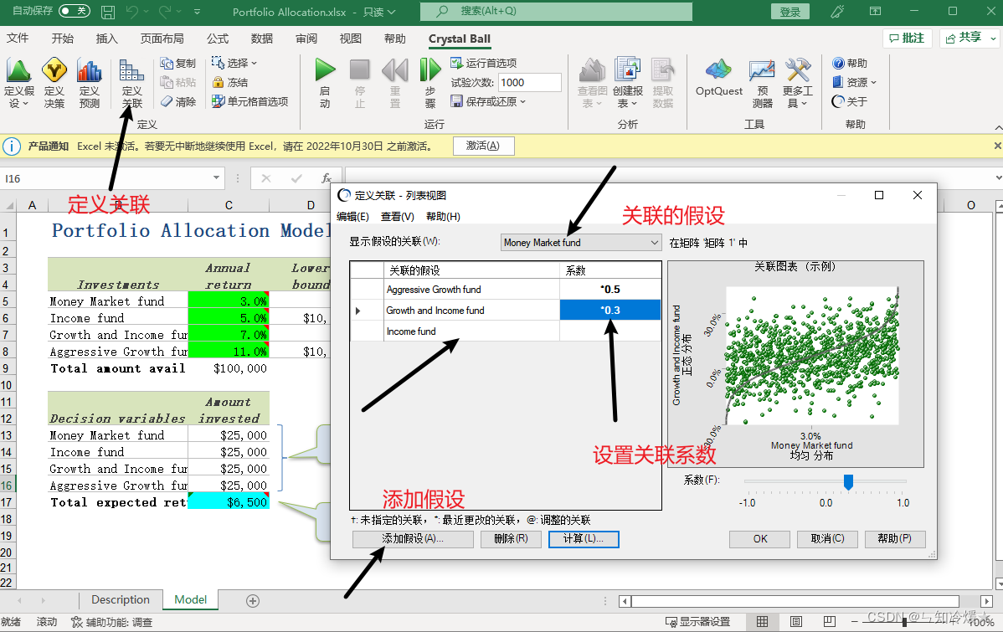Open the Insert (插入) tab
The image size is (1003, 632).
(x=107, y=39)
